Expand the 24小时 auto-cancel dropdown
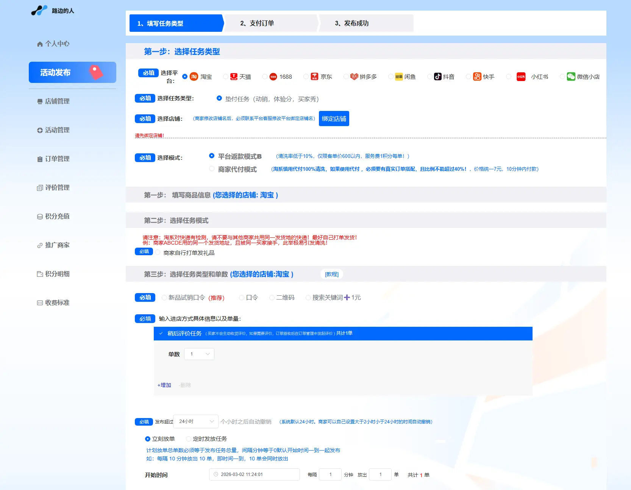This screenshot has height=490, width=631. pos(196,421)
